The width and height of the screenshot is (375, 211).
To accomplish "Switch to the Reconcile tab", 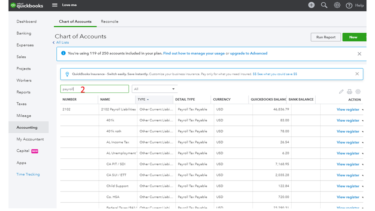I will point(110,21).
